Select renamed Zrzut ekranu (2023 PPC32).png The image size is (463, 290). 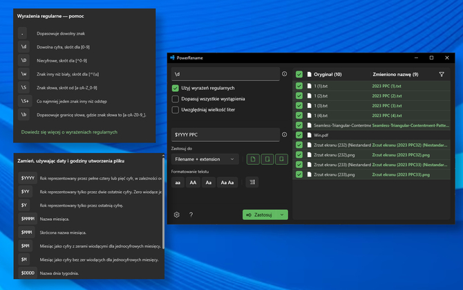pyautogui.click(x=401, y=155)
